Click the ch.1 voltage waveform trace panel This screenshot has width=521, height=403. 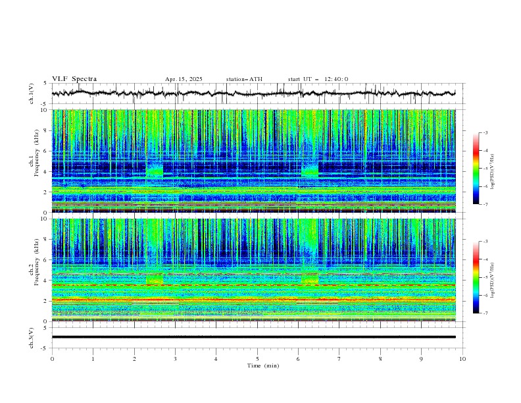coord(257,94)
